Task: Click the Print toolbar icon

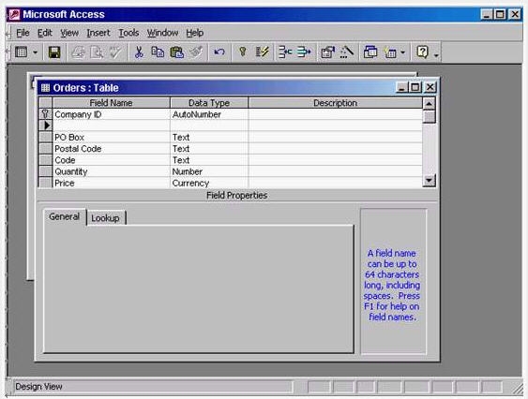Action: [78, 52]
